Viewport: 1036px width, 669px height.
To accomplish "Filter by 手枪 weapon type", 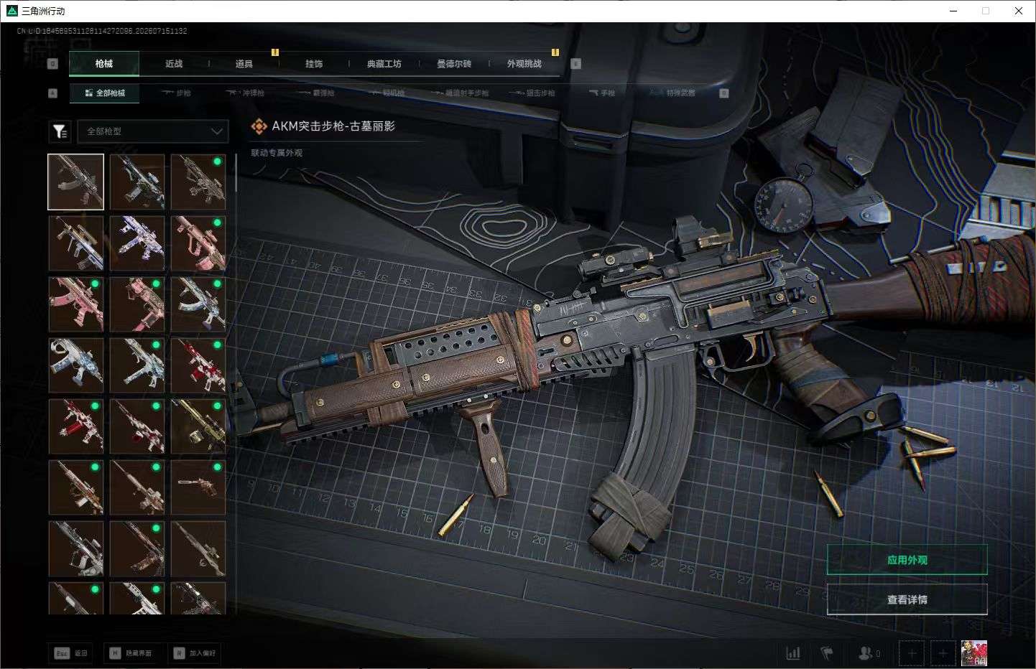I will (602, 93).
